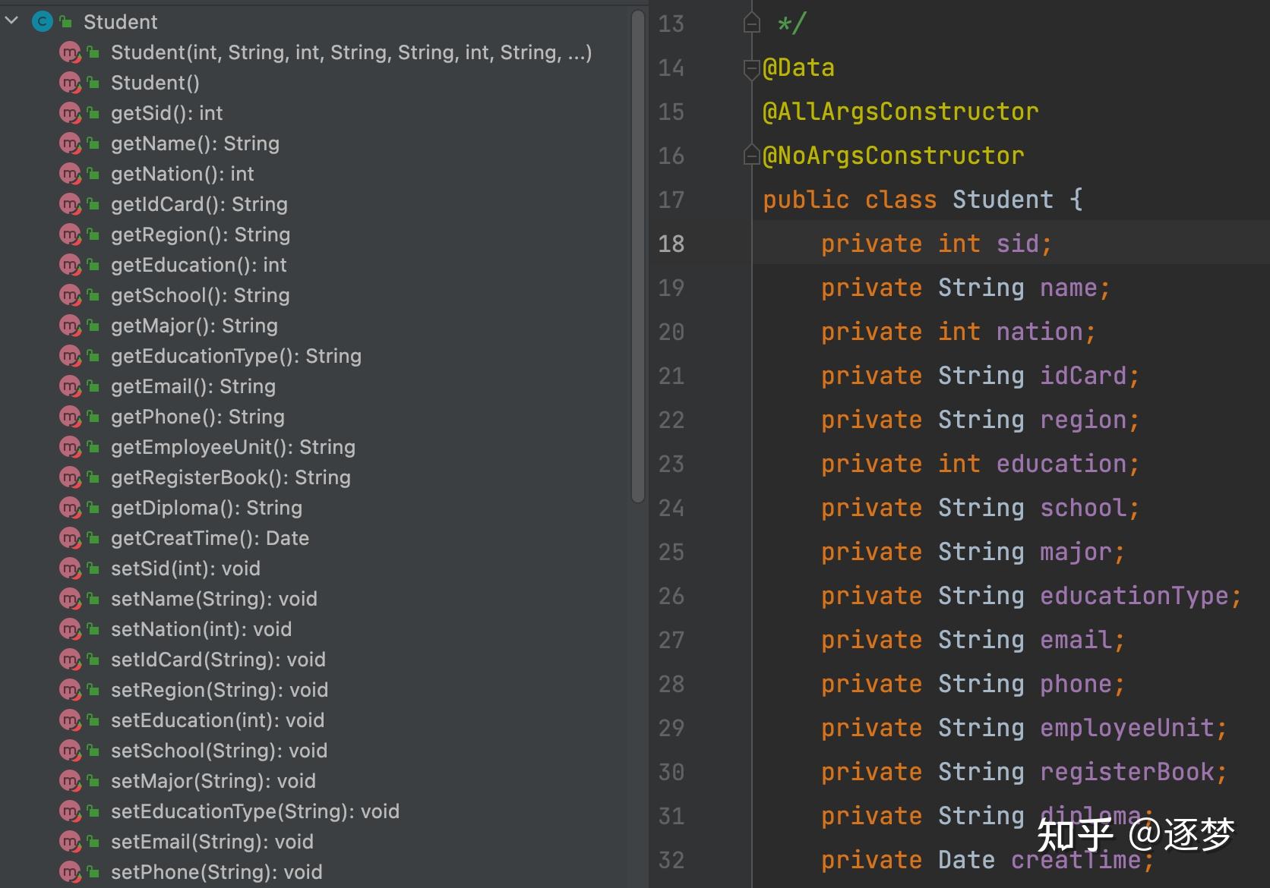The height and width of the screenshot is (888, 1270).
Task: Select setEmail(String): void method
Action: (x=212, y=842)
